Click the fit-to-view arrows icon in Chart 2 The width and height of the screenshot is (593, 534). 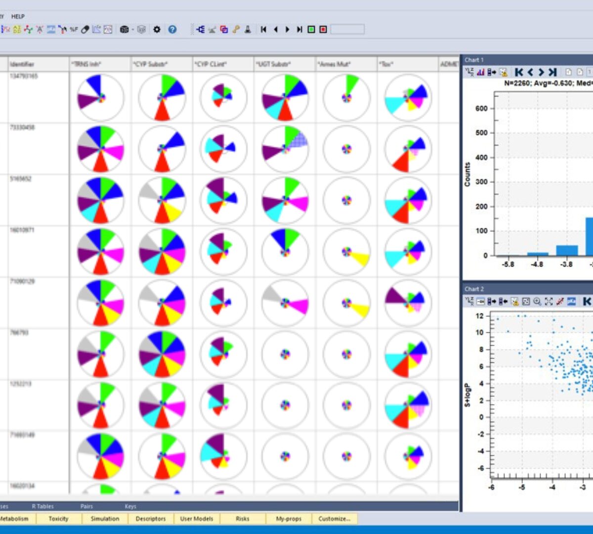[549, 301]
